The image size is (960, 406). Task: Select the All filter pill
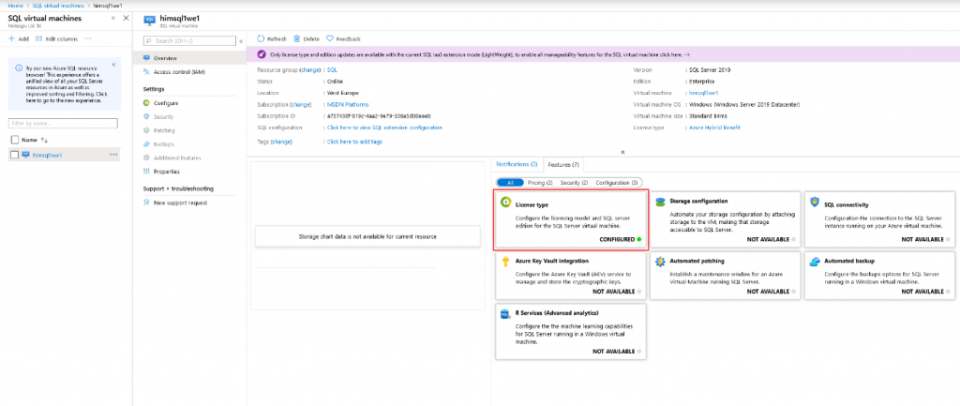point(510,183)
